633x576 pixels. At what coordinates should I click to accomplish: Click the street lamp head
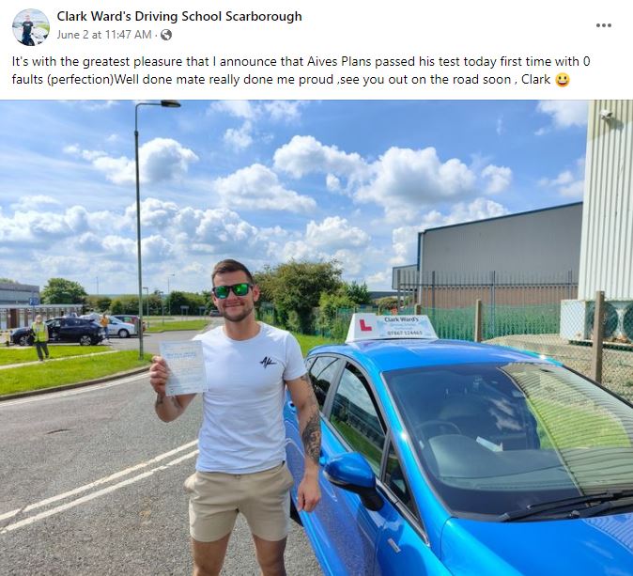[x=170, y=103]
